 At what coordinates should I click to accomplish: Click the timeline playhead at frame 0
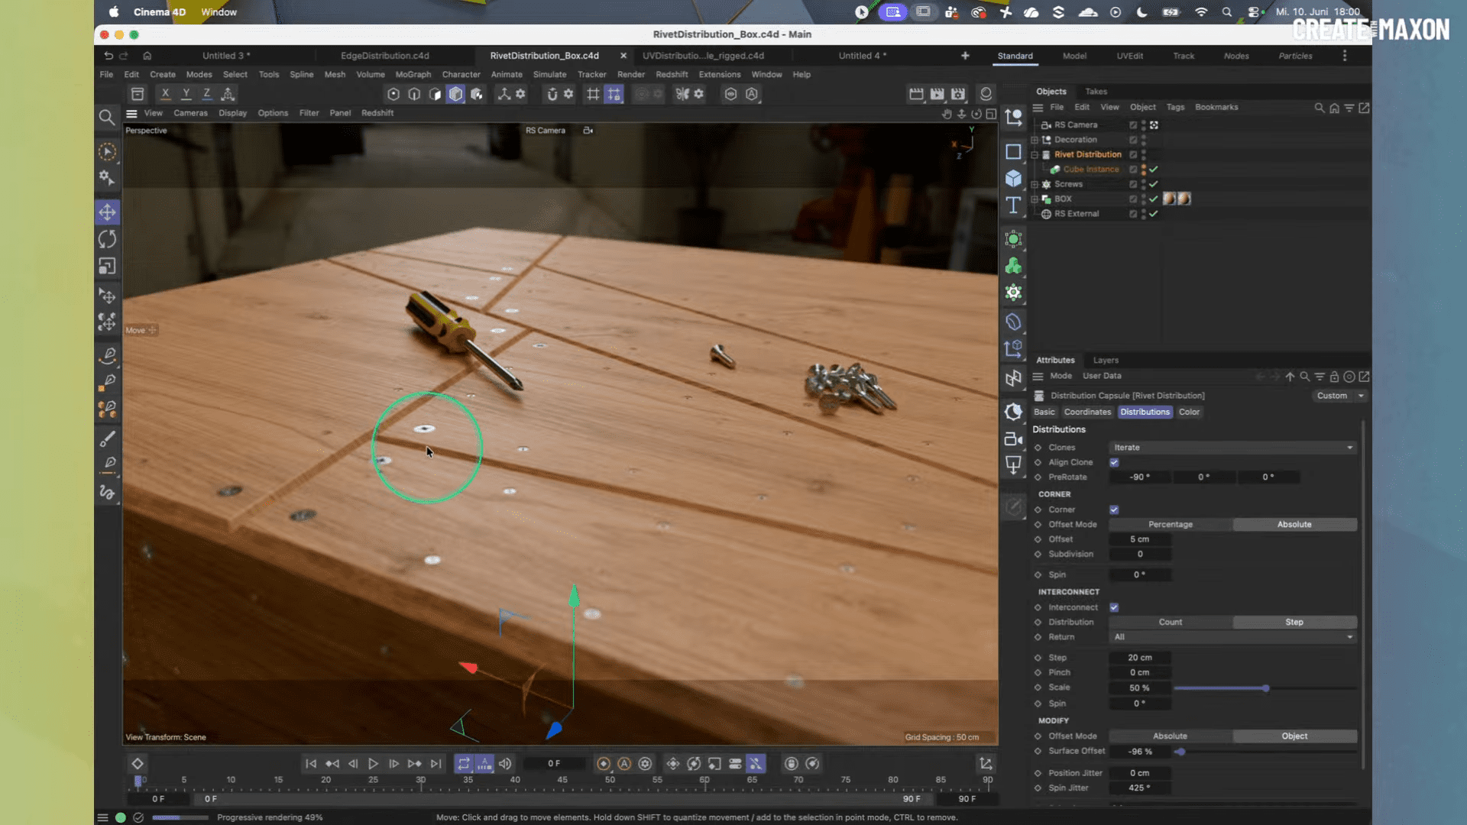point(138,781)
